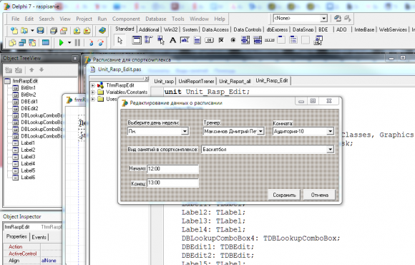Open the Тренер combo box list
415x265 pixels.
(260, 131)
